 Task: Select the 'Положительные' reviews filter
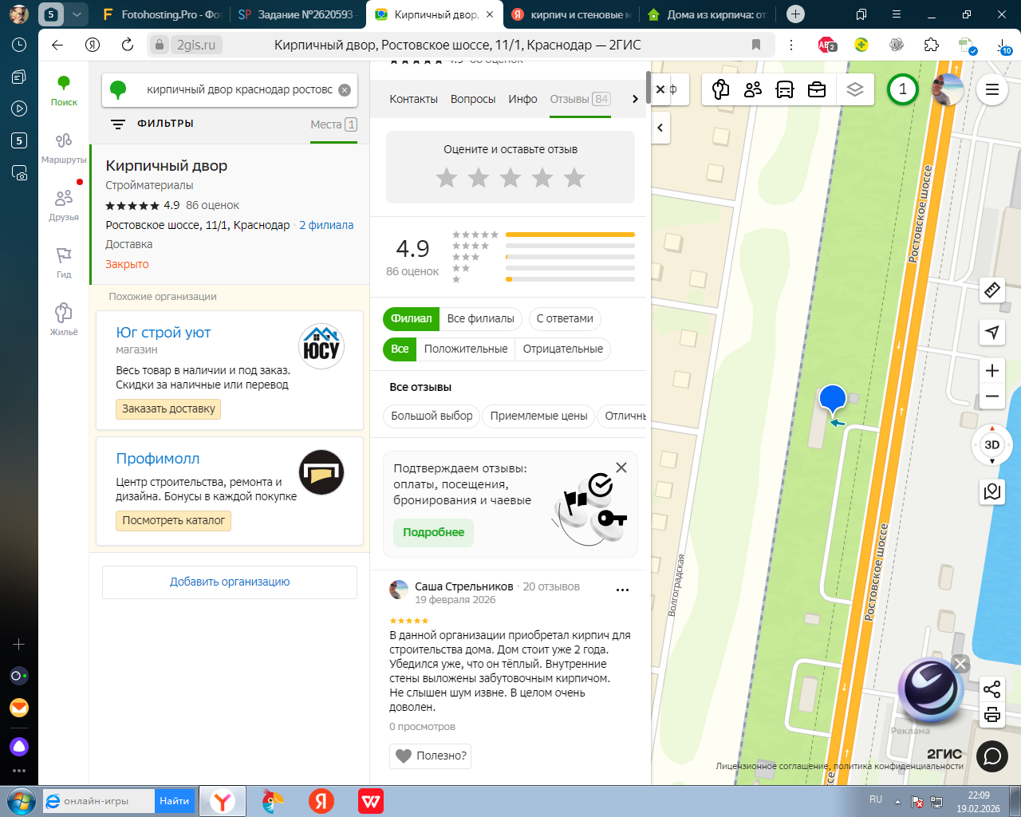coord(466,349)
